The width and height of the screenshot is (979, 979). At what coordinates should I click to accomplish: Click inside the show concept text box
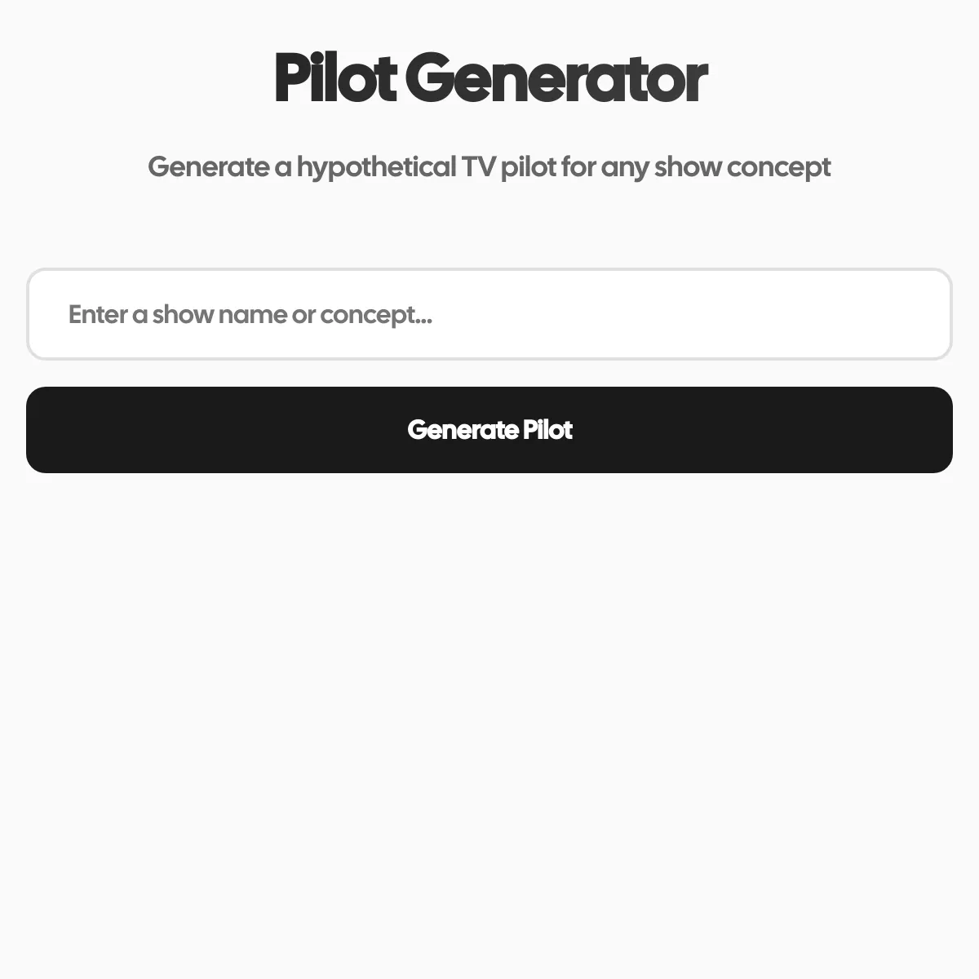click(489, 314)
